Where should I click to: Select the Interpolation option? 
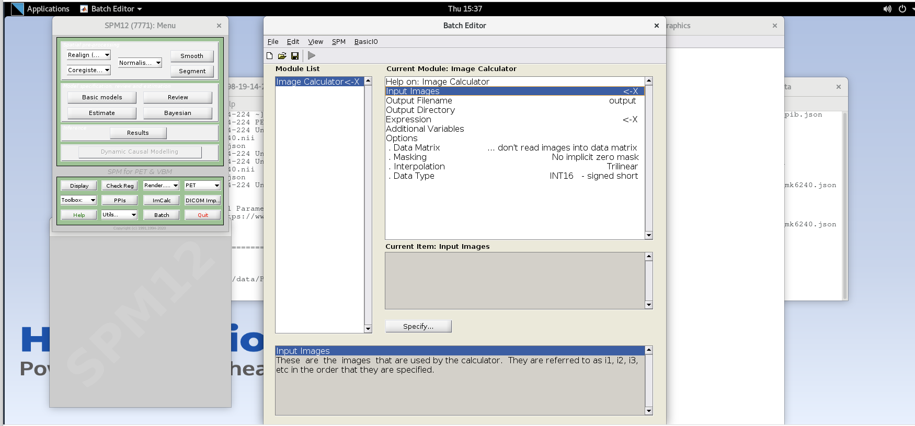pyautogui.click(x=515, y=167)
